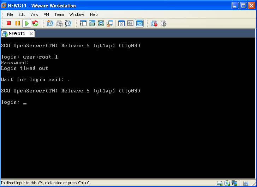Viewport: 257px width, 187px height.
Task: Select the highlighted console view icon
Action: point(139,23)
